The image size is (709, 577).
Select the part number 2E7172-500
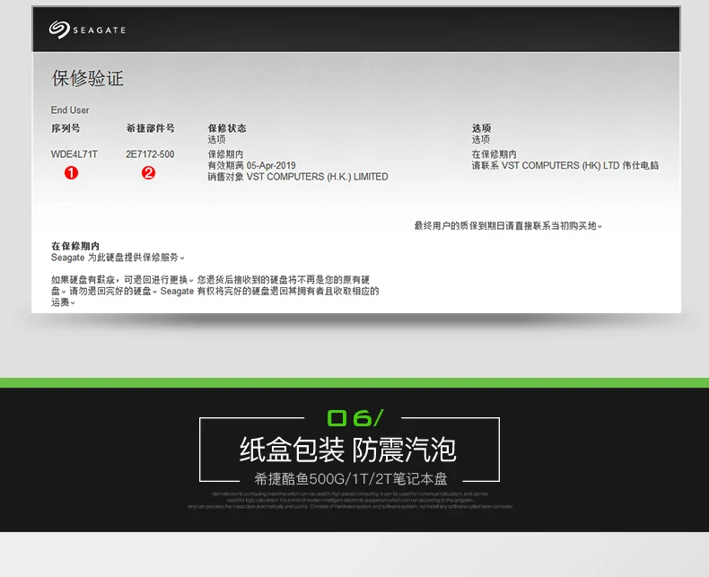150,154
